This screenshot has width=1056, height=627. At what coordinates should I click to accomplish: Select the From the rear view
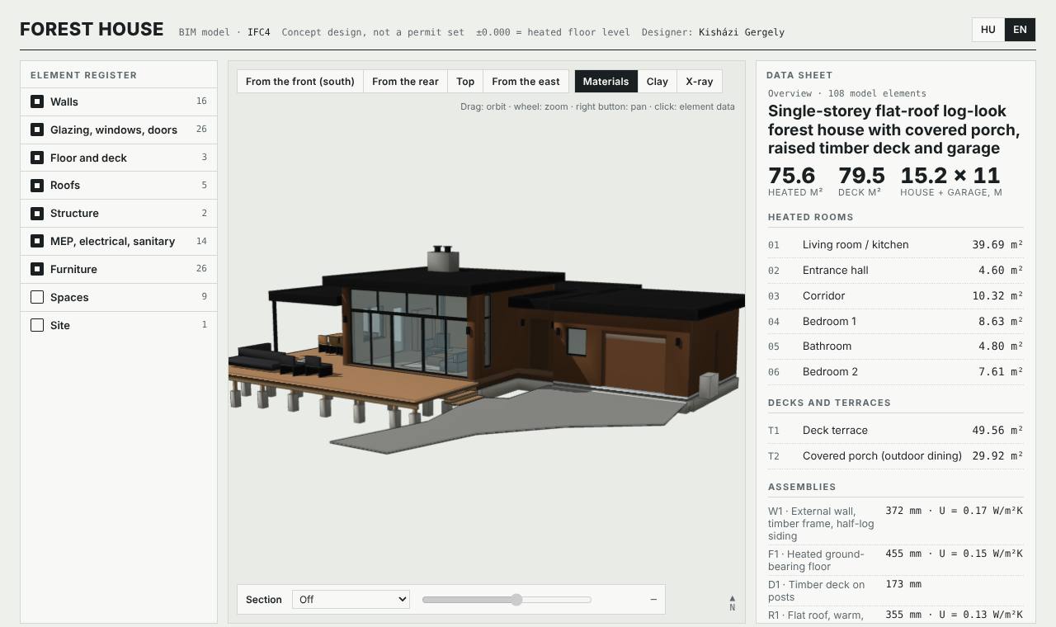[x=405, y=82]
